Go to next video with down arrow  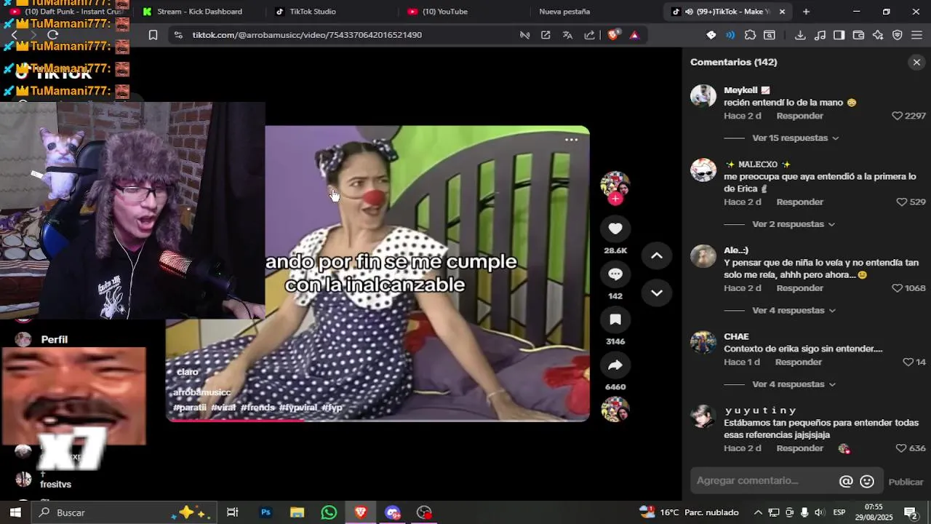tap(656, 293)
